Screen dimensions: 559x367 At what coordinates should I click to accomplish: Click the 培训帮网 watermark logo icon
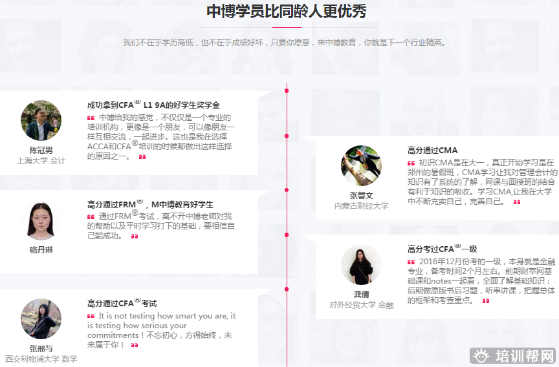[x=480, y=356]
